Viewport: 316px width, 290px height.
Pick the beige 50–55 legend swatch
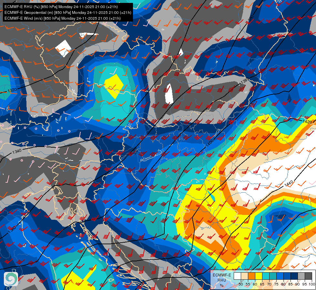point(244,276)
